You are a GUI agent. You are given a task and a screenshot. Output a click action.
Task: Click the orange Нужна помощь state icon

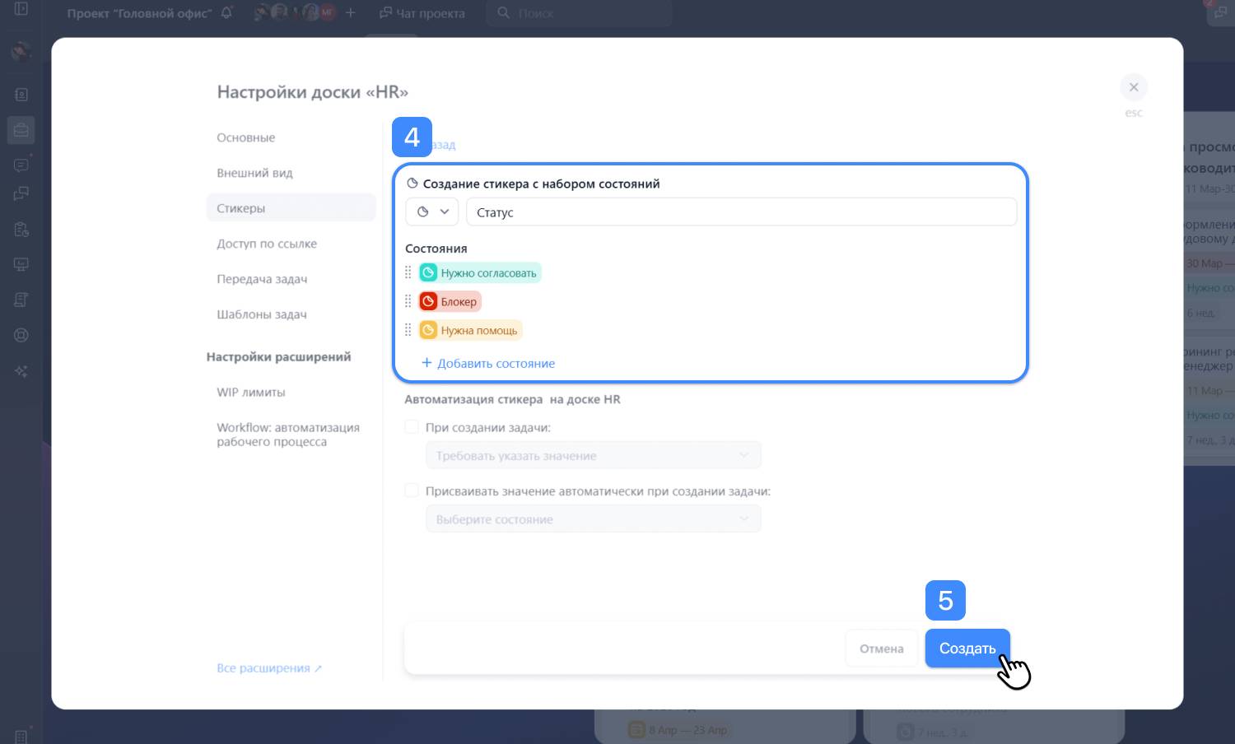pos(428,331)
